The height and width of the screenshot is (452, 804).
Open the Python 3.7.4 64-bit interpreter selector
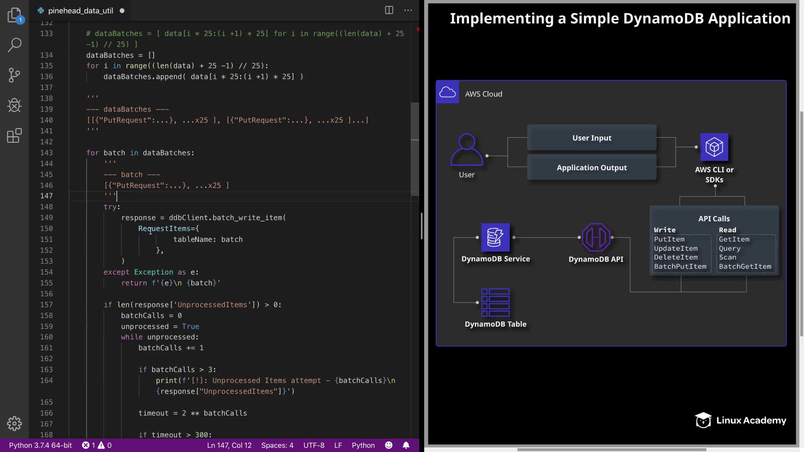pyautogui.click(x=41, y=445)
